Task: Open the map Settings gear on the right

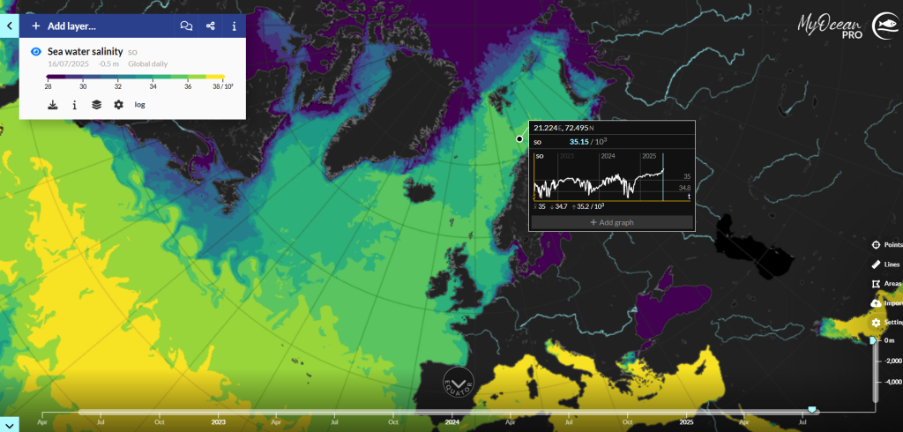Action: (x=887, y=323)
